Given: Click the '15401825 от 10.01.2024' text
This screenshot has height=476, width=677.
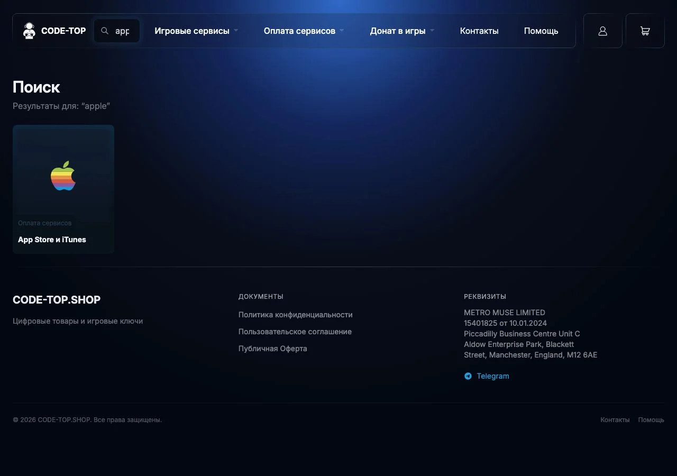Looking at the screenshot, I should (x=506, y=323).
